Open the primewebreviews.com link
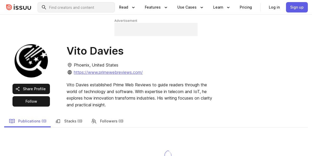The width and height of the screenshot is (312, 156). [x=108, y=72]
